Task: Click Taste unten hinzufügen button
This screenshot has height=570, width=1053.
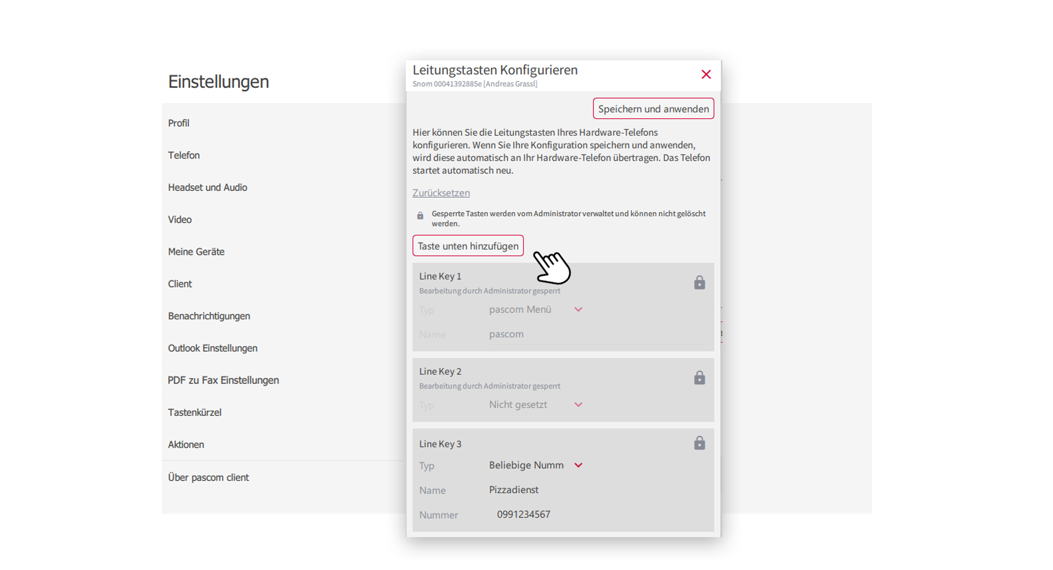Action: [x=468, y=246]
